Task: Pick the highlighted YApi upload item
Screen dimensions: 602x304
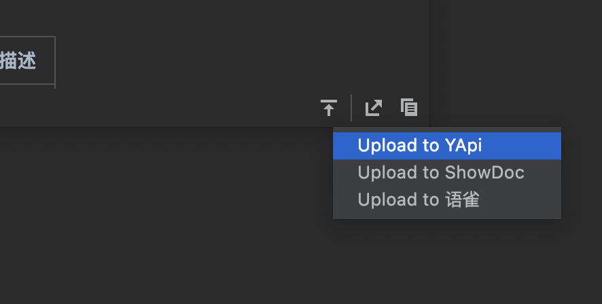Action: tap(447, 146)
